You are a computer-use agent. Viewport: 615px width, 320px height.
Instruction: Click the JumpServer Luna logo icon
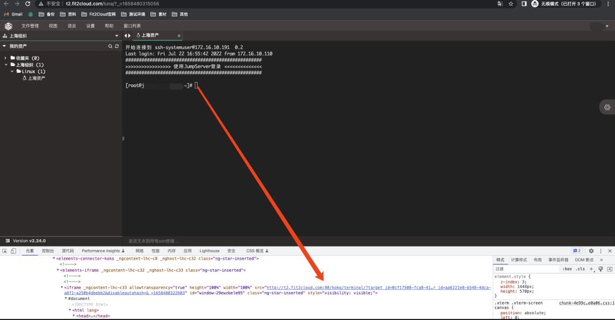click(x=8, y=26)
